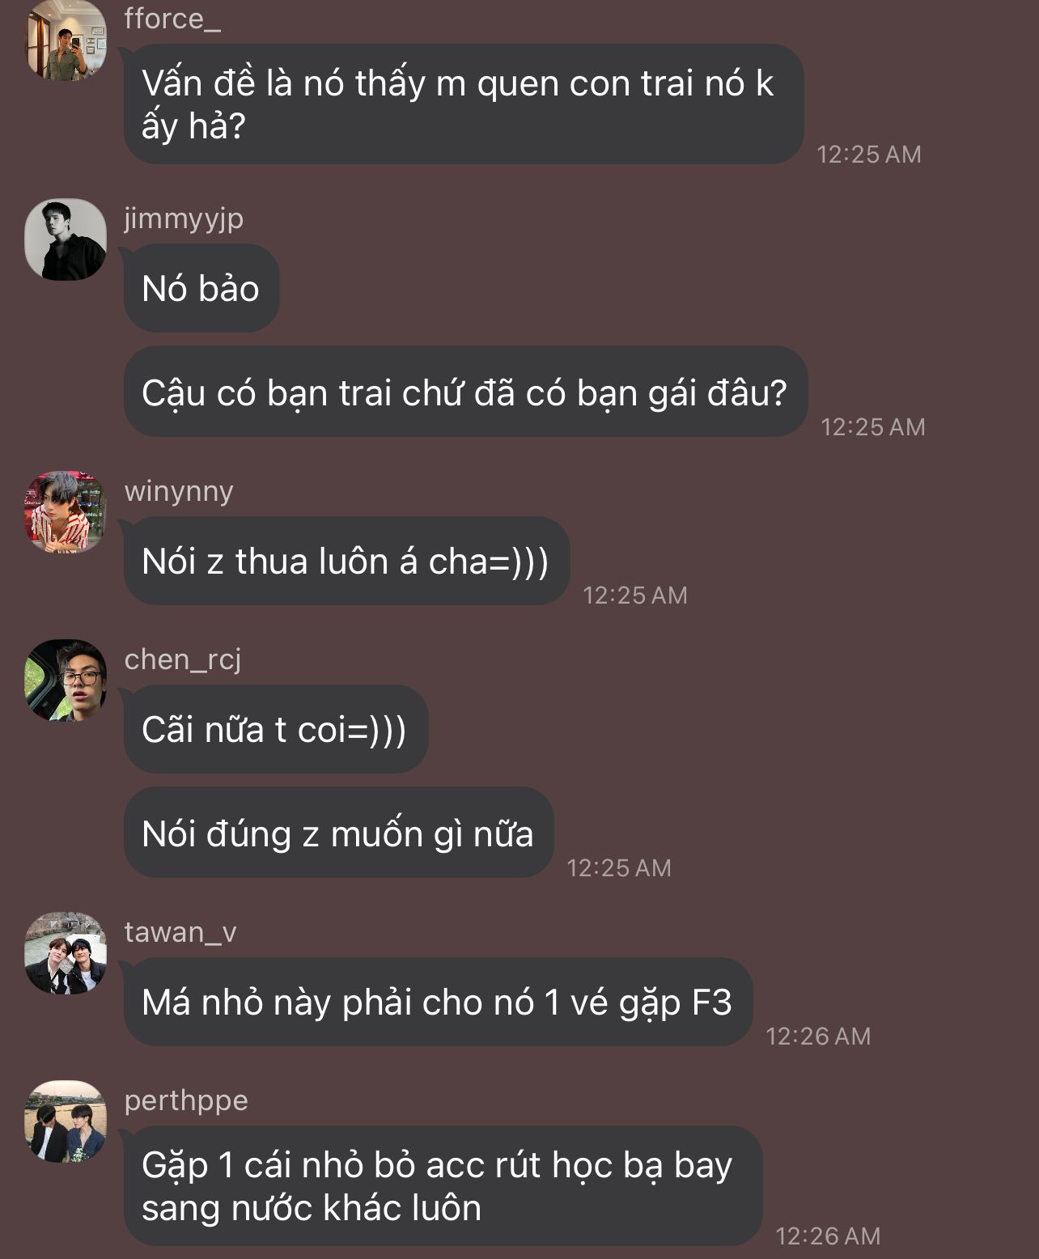Tap the "Cậu có bạn trai" message
The height and width of the screenshot is (1259, 1039).
pyautogui.click(x=464, y=392)
